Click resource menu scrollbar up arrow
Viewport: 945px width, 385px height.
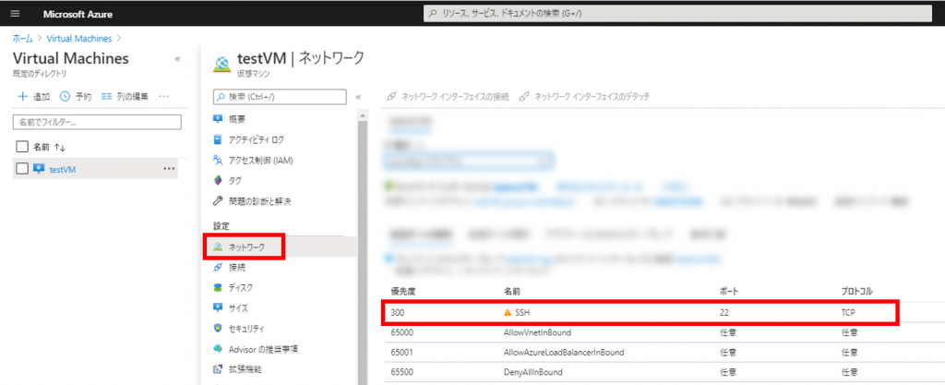coord(362,114)
